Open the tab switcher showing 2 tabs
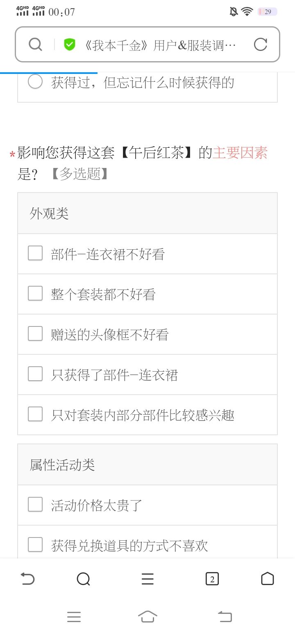Image resolution: width=295 pixels, height=634 pixels. point(212,579)
